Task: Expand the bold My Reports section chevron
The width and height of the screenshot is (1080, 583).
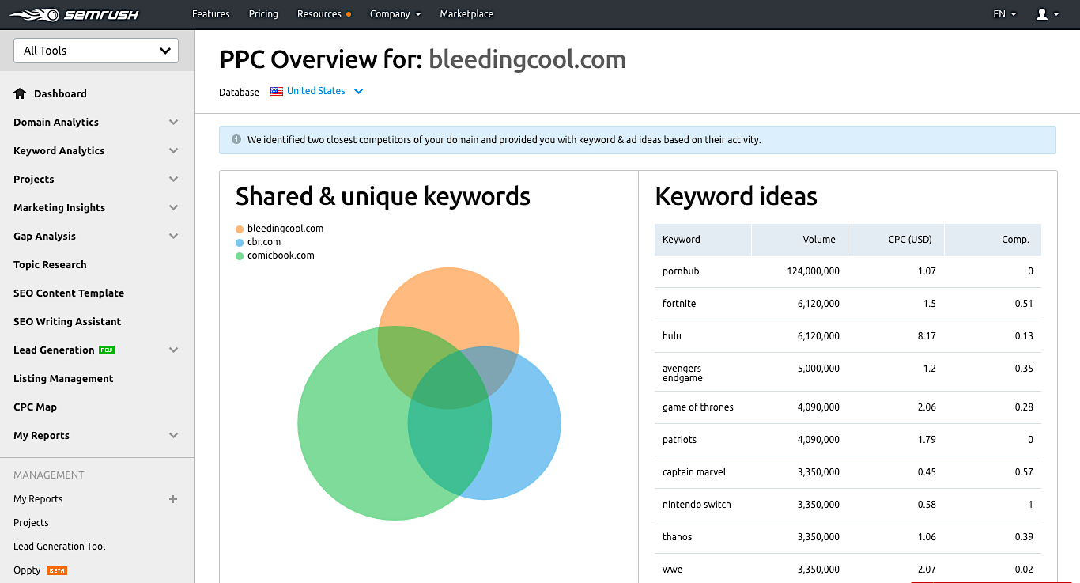Action: 174,435
